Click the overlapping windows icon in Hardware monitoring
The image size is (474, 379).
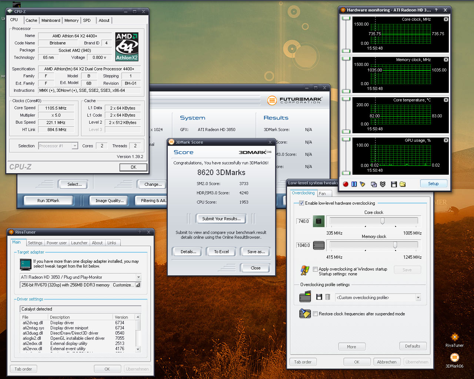(x=374, y=184)
